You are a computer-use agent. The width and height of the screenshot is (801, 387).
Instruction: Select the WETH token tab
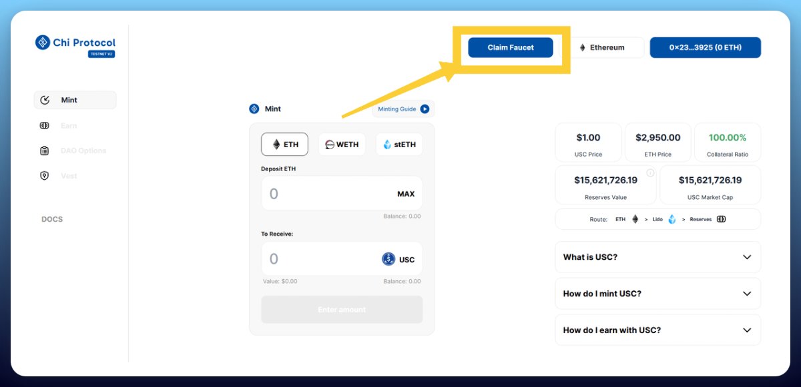click(x=342, y=145)
